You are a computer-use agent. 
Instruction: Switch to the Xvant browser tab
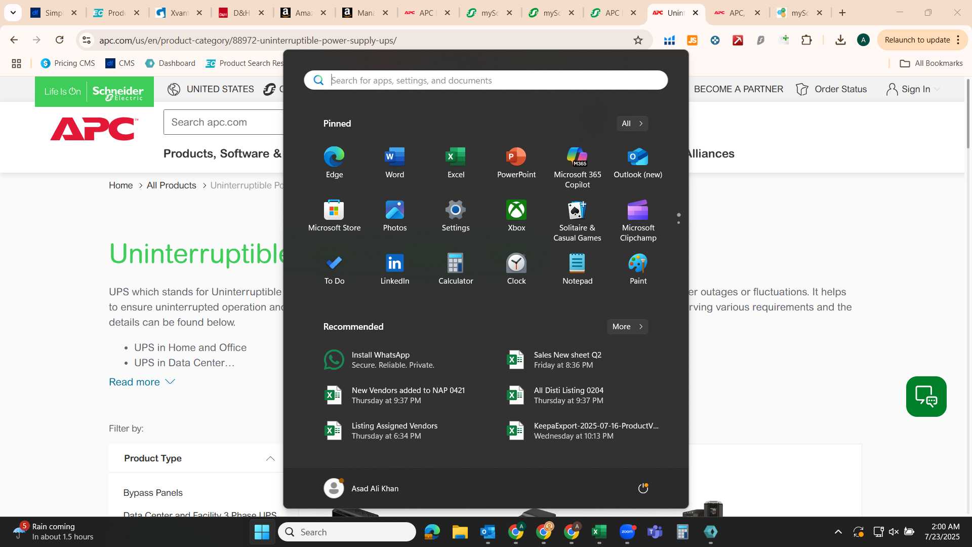coord(179,13)
